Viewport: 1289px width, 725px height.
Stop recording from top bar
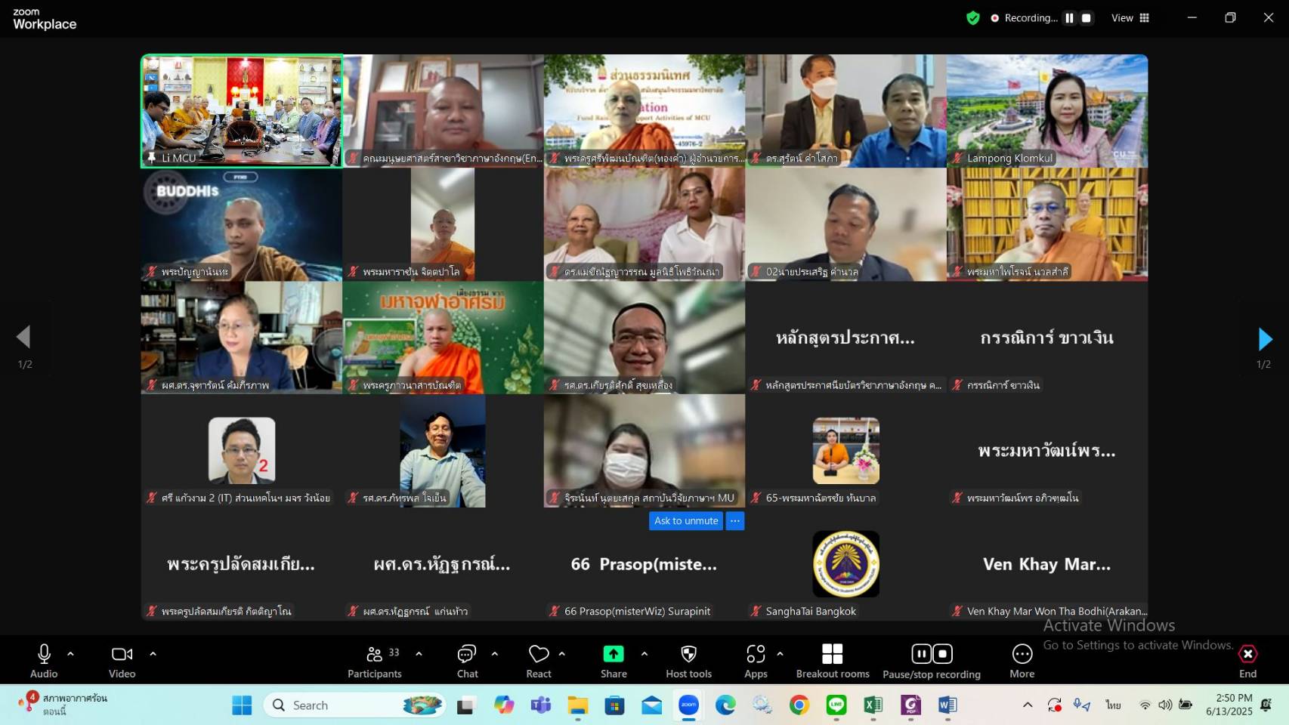1087,18
